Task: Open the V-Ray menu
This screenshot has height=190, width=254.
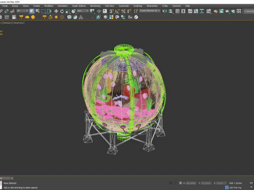Action: (x=165, y=6)
